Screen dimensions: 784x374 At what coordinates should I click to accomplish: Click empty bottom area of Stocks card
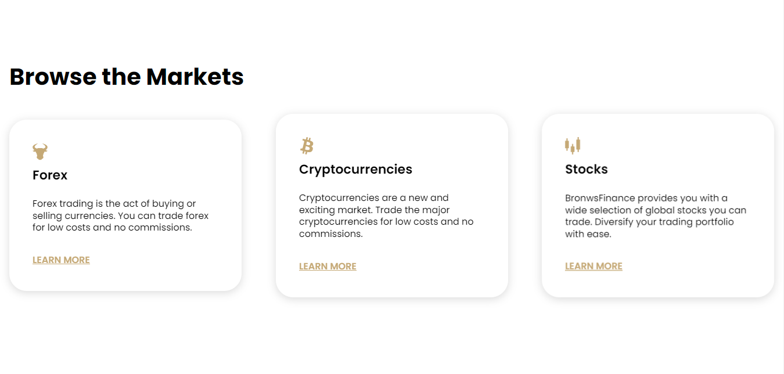coord(658,285)
